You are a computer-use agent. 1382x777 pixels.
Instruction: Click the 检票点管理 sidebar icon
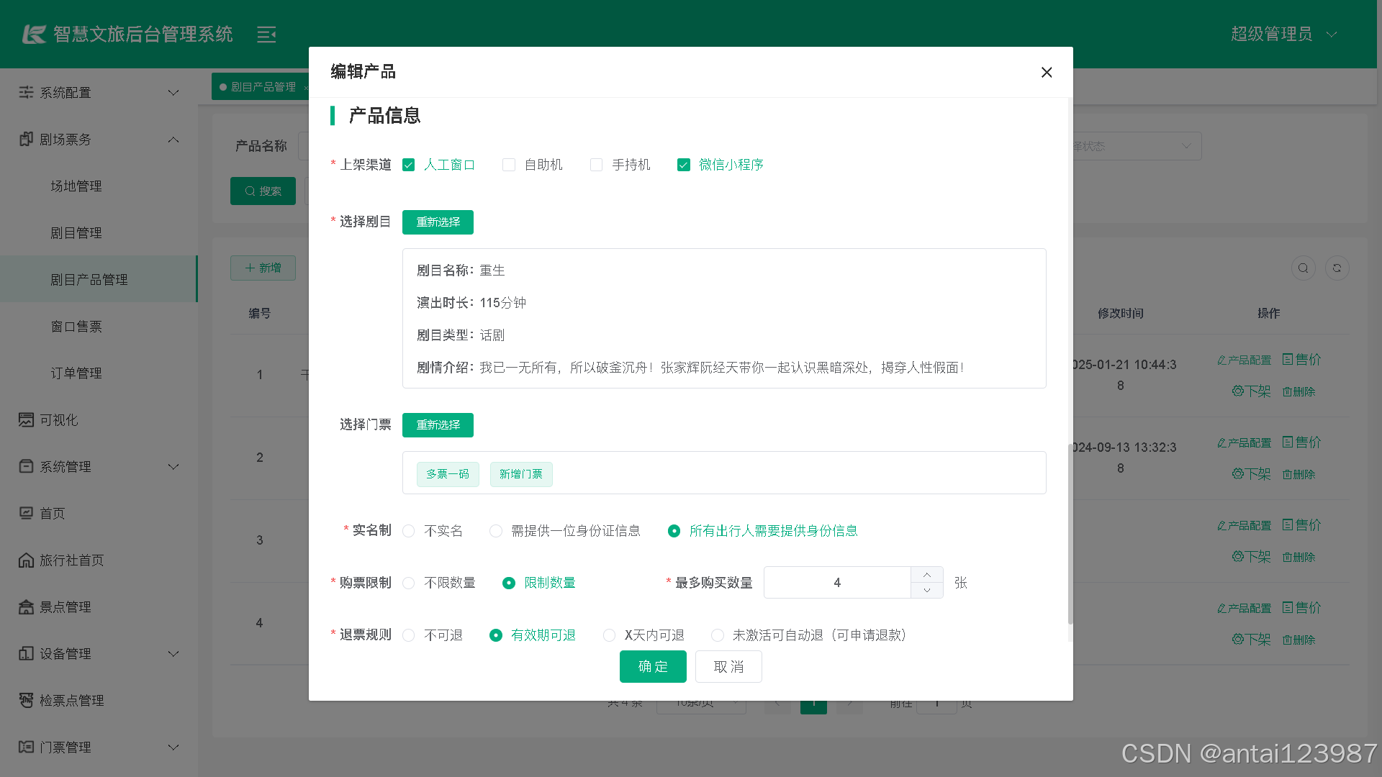[26, 700]
